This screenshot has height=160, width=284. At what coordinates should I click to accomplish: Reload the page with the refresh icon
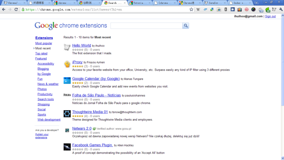[16, 10]
